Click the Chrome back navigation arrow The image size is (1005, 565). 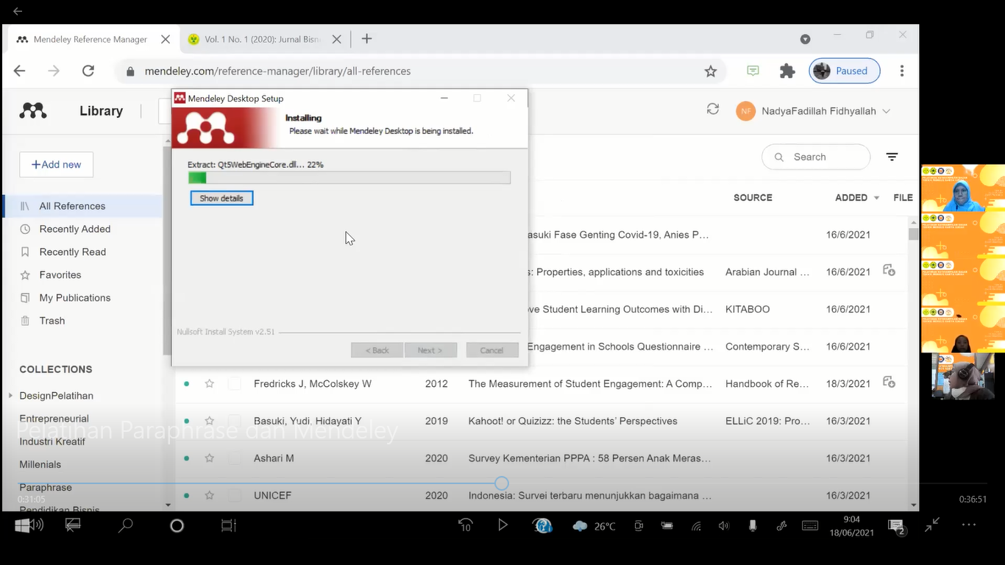(20, 71)
